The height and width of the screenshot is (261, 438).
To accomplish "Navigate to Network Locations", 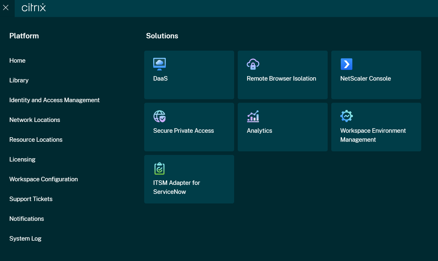I will click(35, 120).
